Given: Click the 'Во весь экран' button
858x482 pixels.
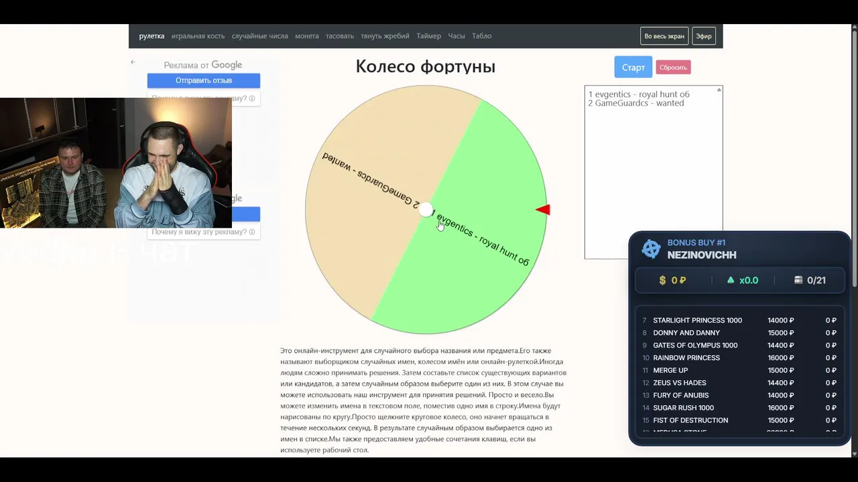Looking at the screenshot, I should point(664,36).
